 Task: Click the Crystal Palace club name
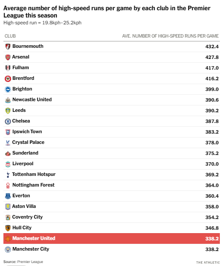coord(28,142)
